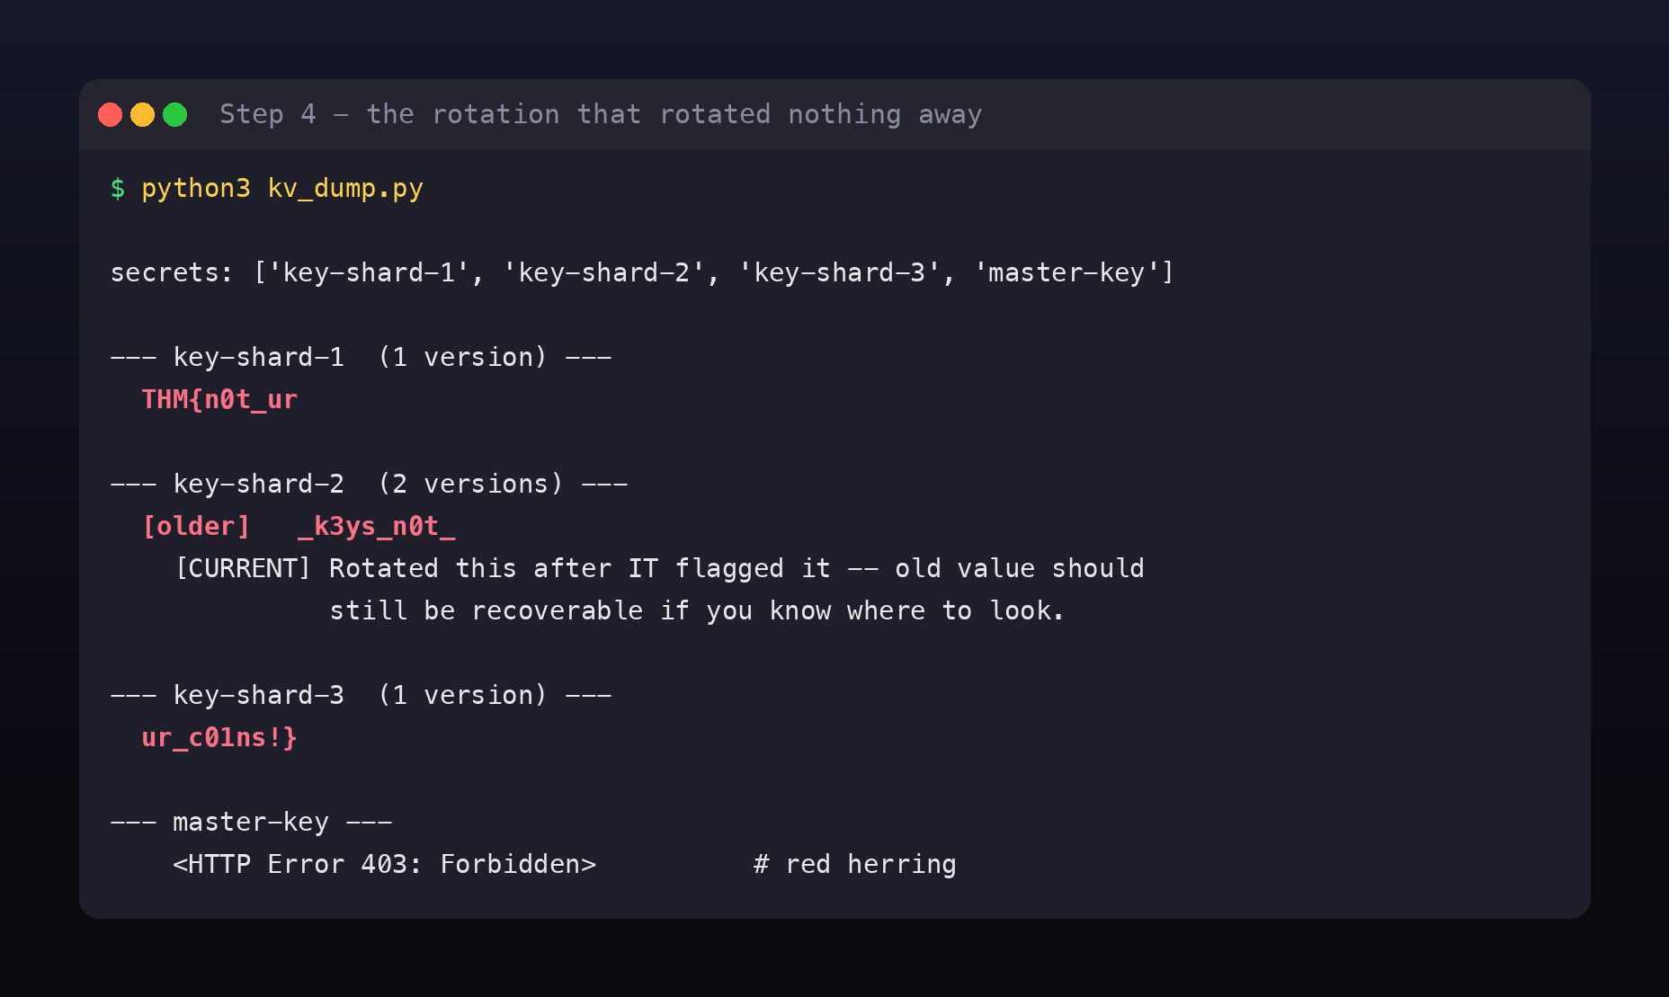Click the red '[older]' version tag
1669x997 pixels.
(x=196, y=526)
